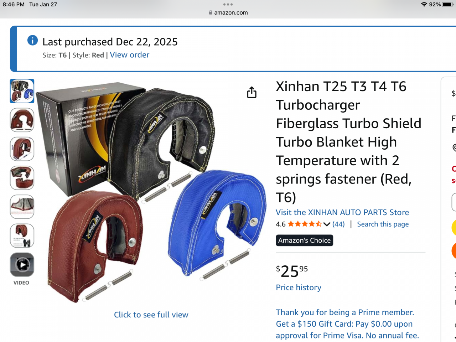
Task: Tap the Wi-Fi status icon
Action: click(424, 4)
